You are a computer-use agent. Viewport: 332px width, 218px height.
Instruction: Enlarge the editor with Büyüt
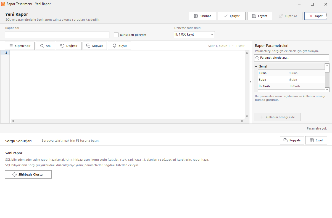[120, 46]
